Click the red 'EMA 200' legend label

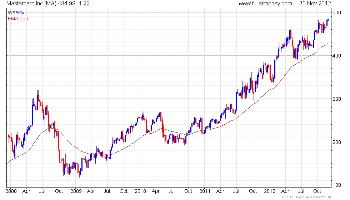18,19
